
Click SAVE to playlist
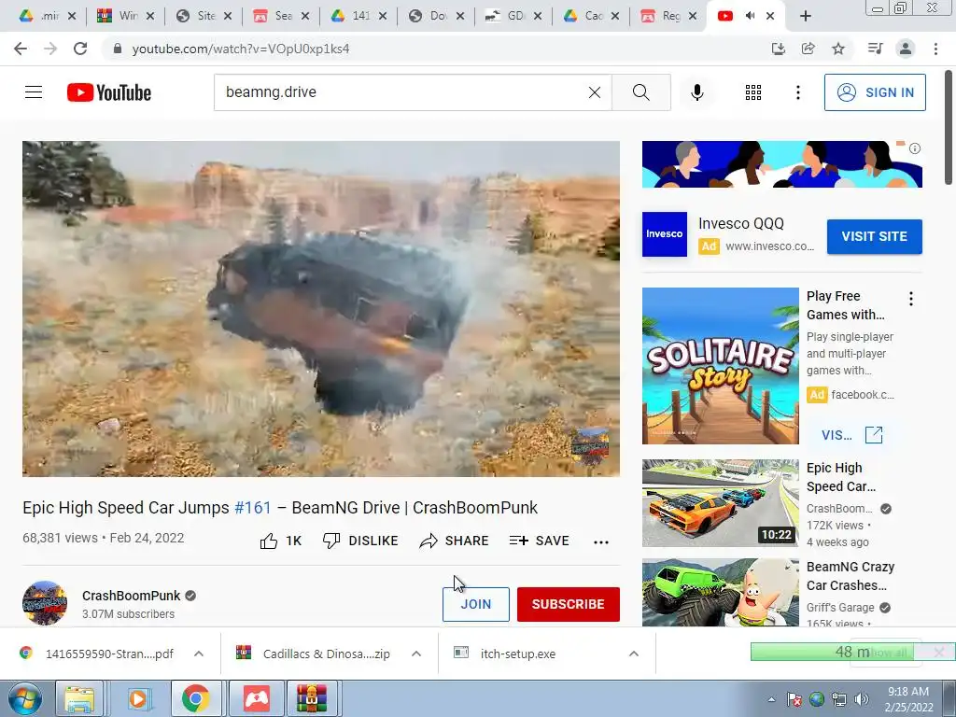540,541
